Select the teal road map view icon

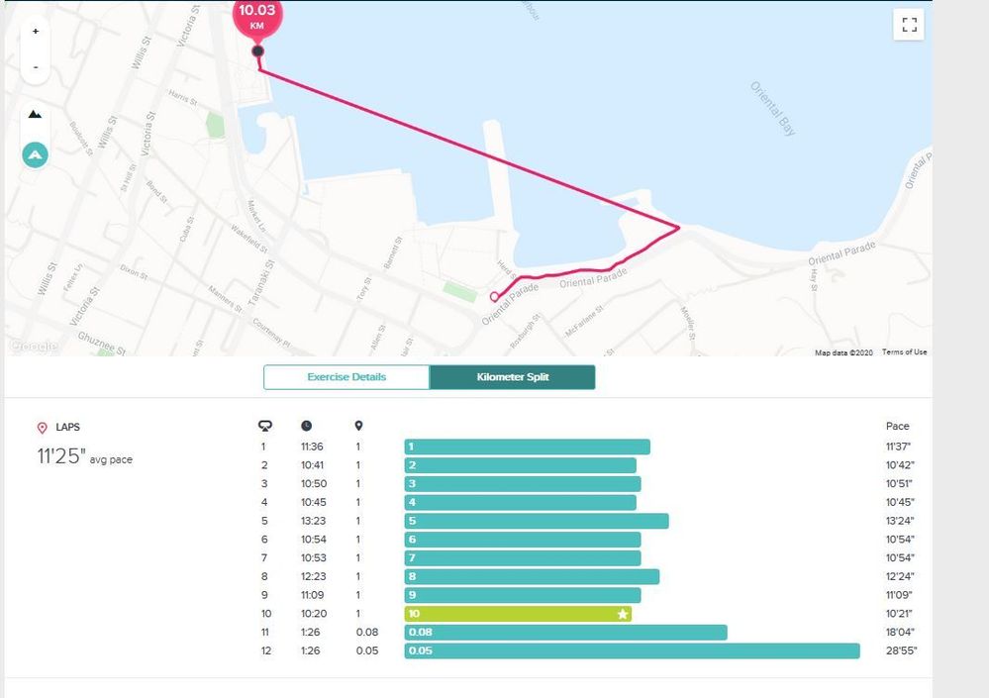36,154
